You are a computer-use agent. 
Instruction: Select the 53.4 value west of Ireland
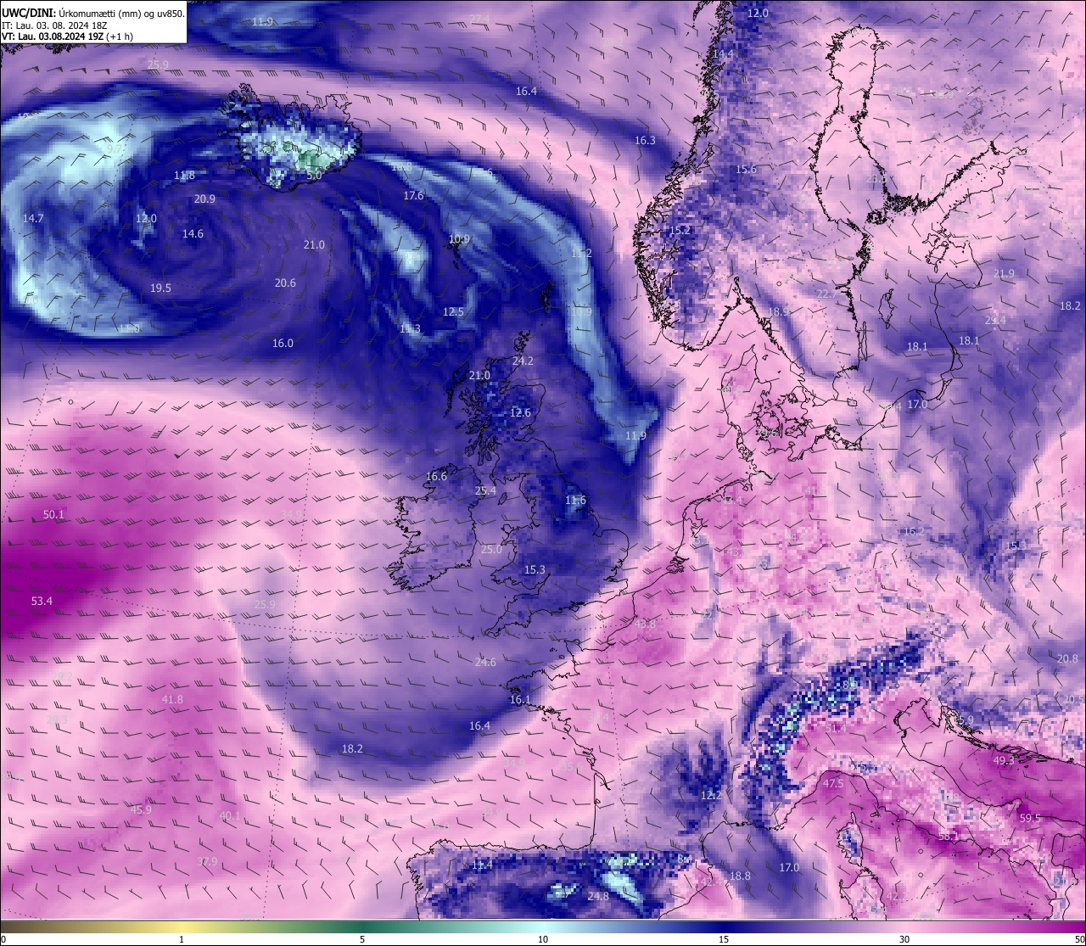pos(42,601)
